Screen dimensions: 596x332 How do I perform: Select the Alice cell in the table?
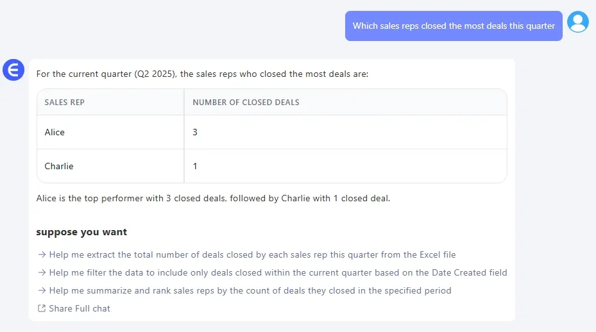[55, 132]
